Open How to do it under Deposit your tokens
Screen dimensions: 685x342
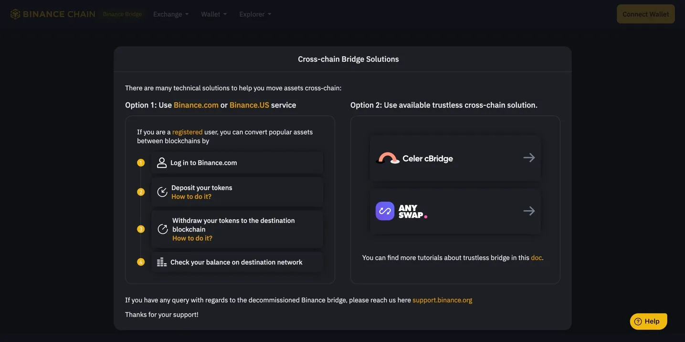(191, 196)
